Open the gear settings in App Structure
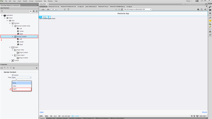212x119 pixels. point(34,11)
